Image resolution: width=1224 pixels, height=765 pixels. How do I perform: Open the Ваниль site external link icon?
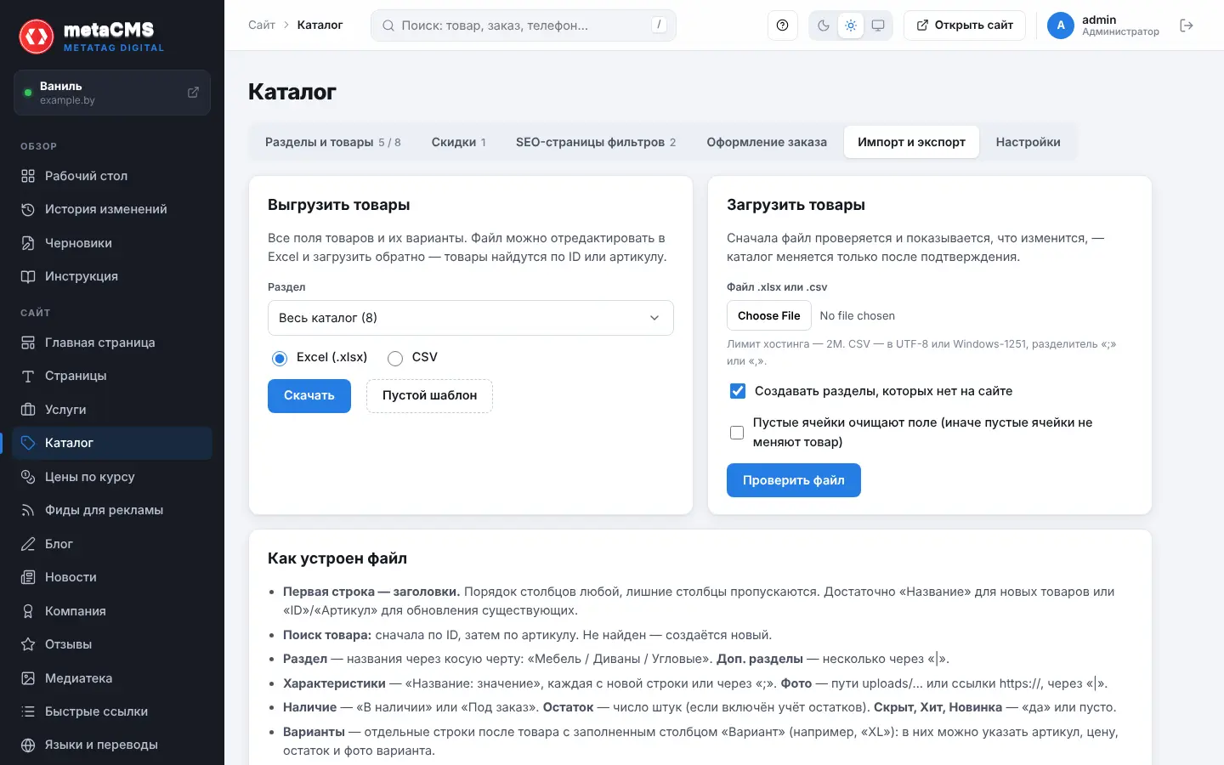pos(193,92)
